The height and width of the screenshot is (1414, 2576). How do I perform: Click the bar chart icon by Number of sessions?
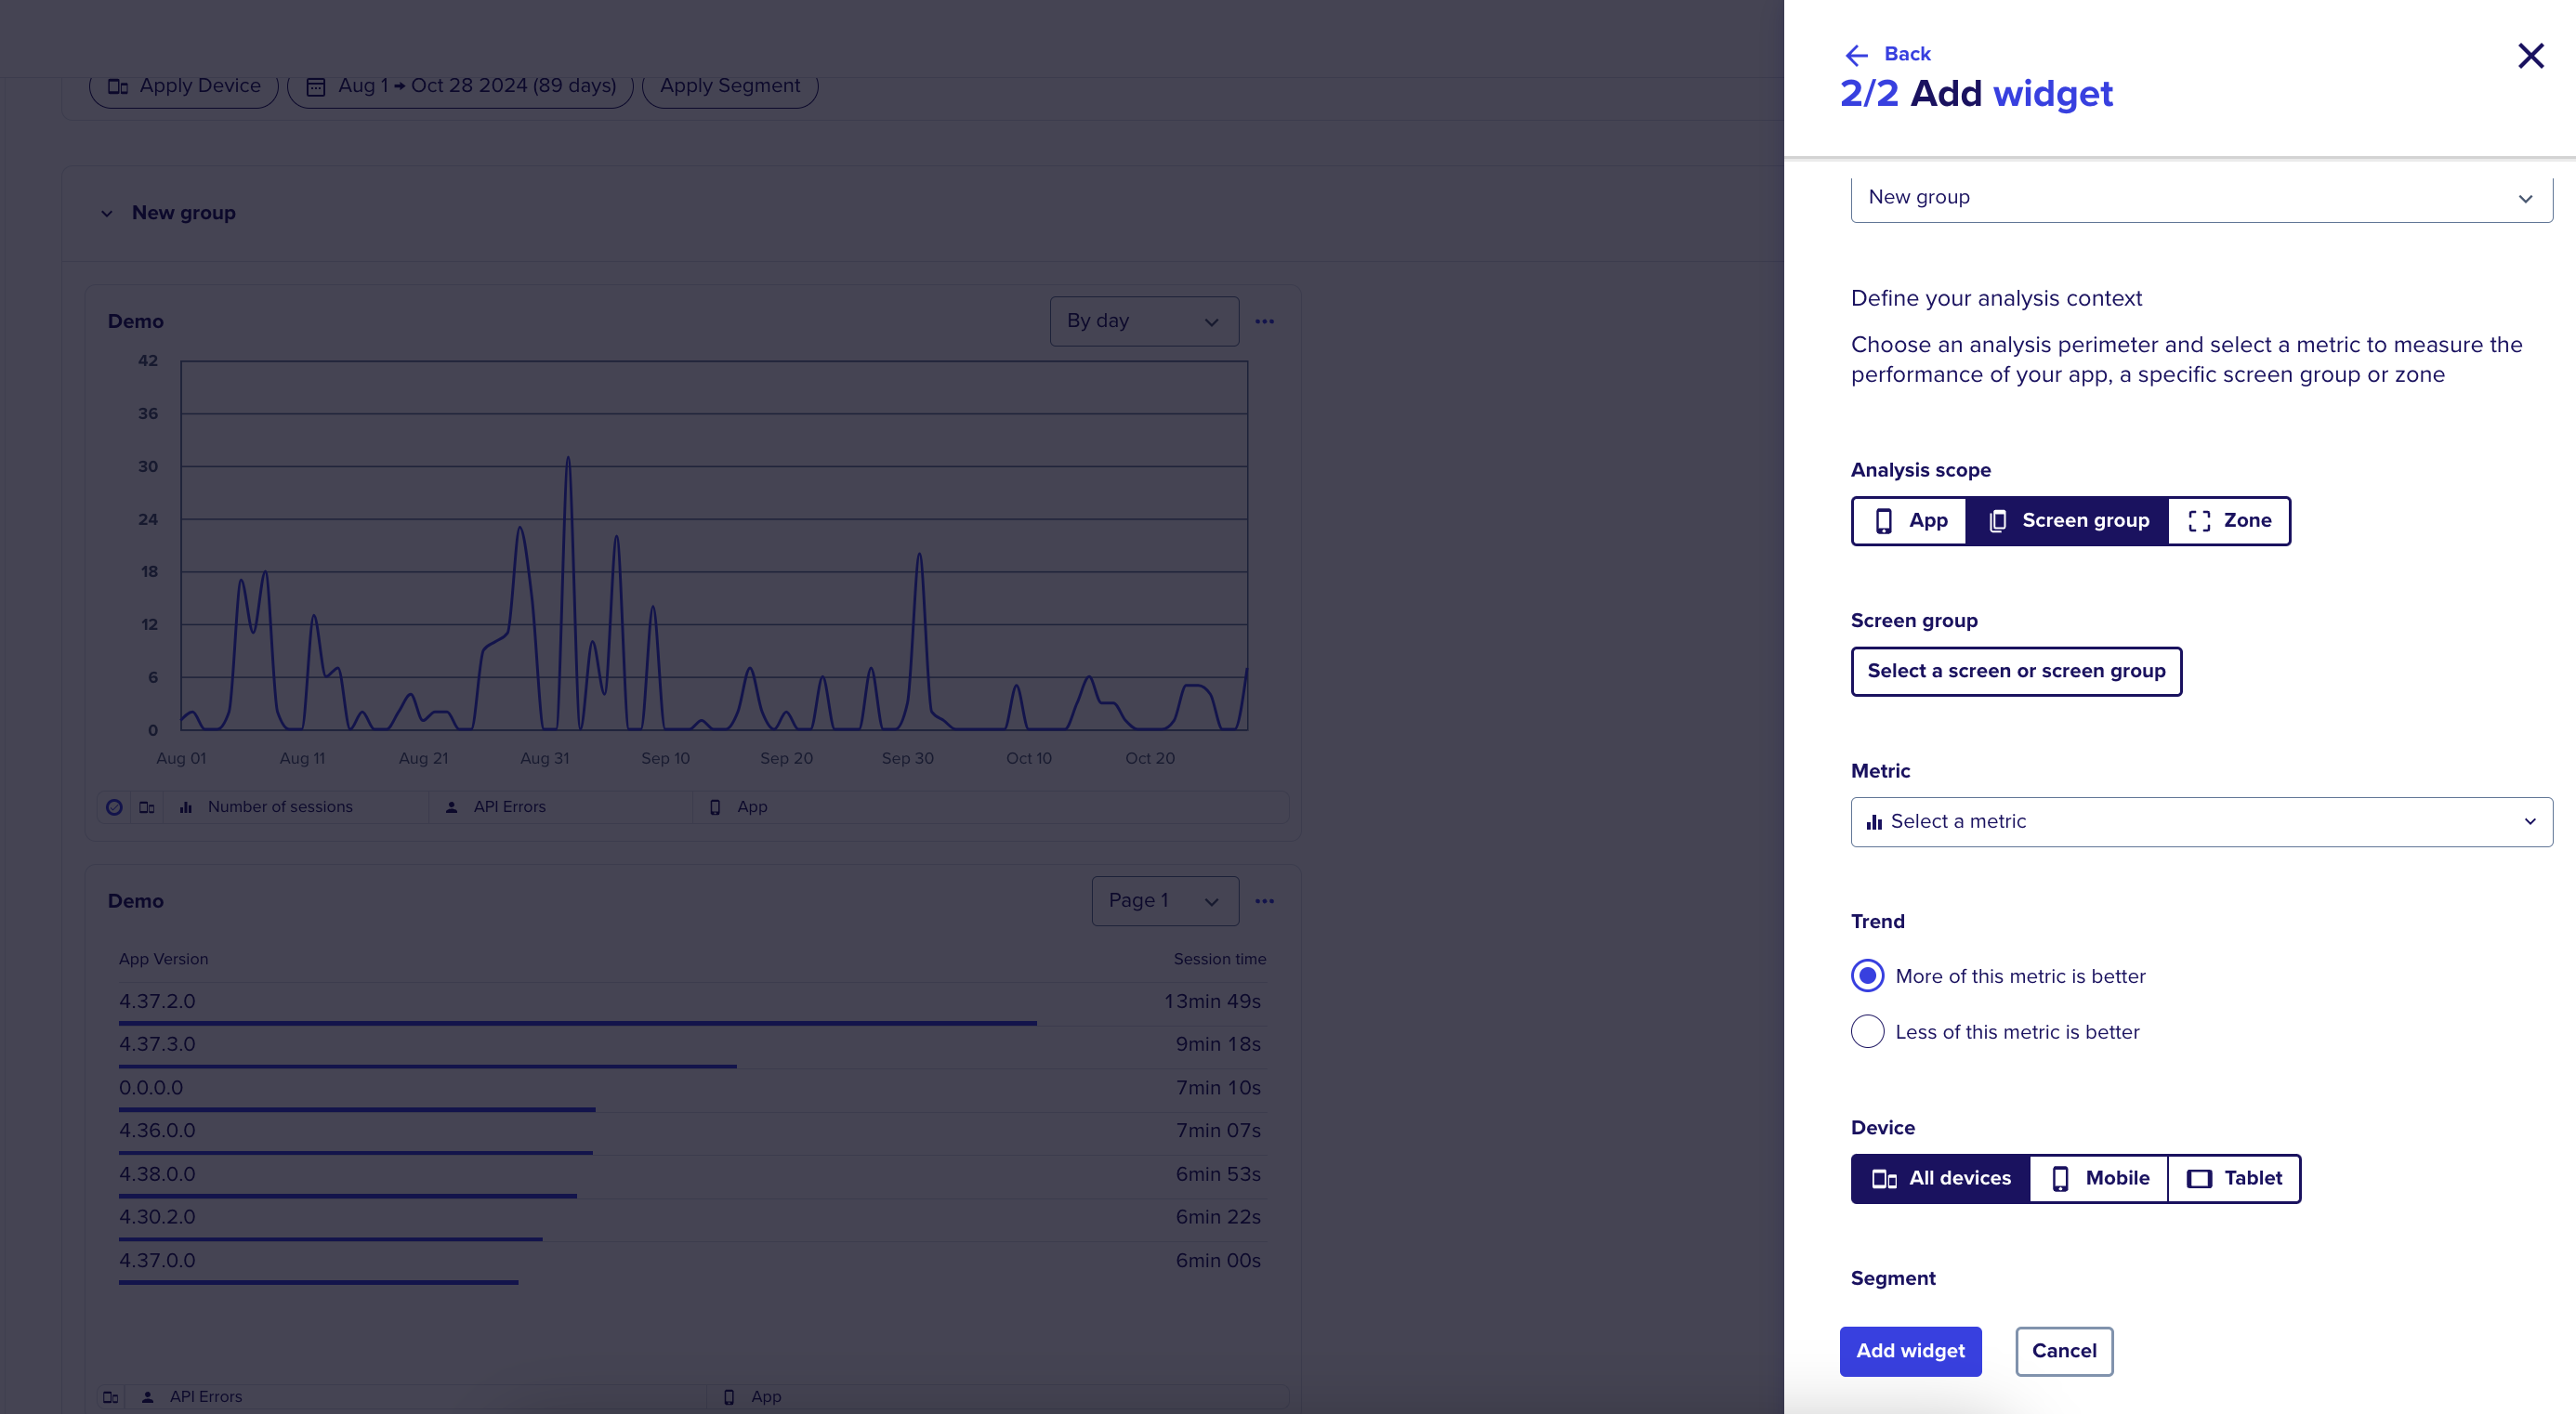tap(185, 807)
